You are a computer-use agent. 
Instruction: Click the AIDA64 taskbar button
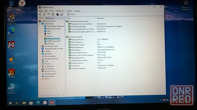click(x=52, y=103)
